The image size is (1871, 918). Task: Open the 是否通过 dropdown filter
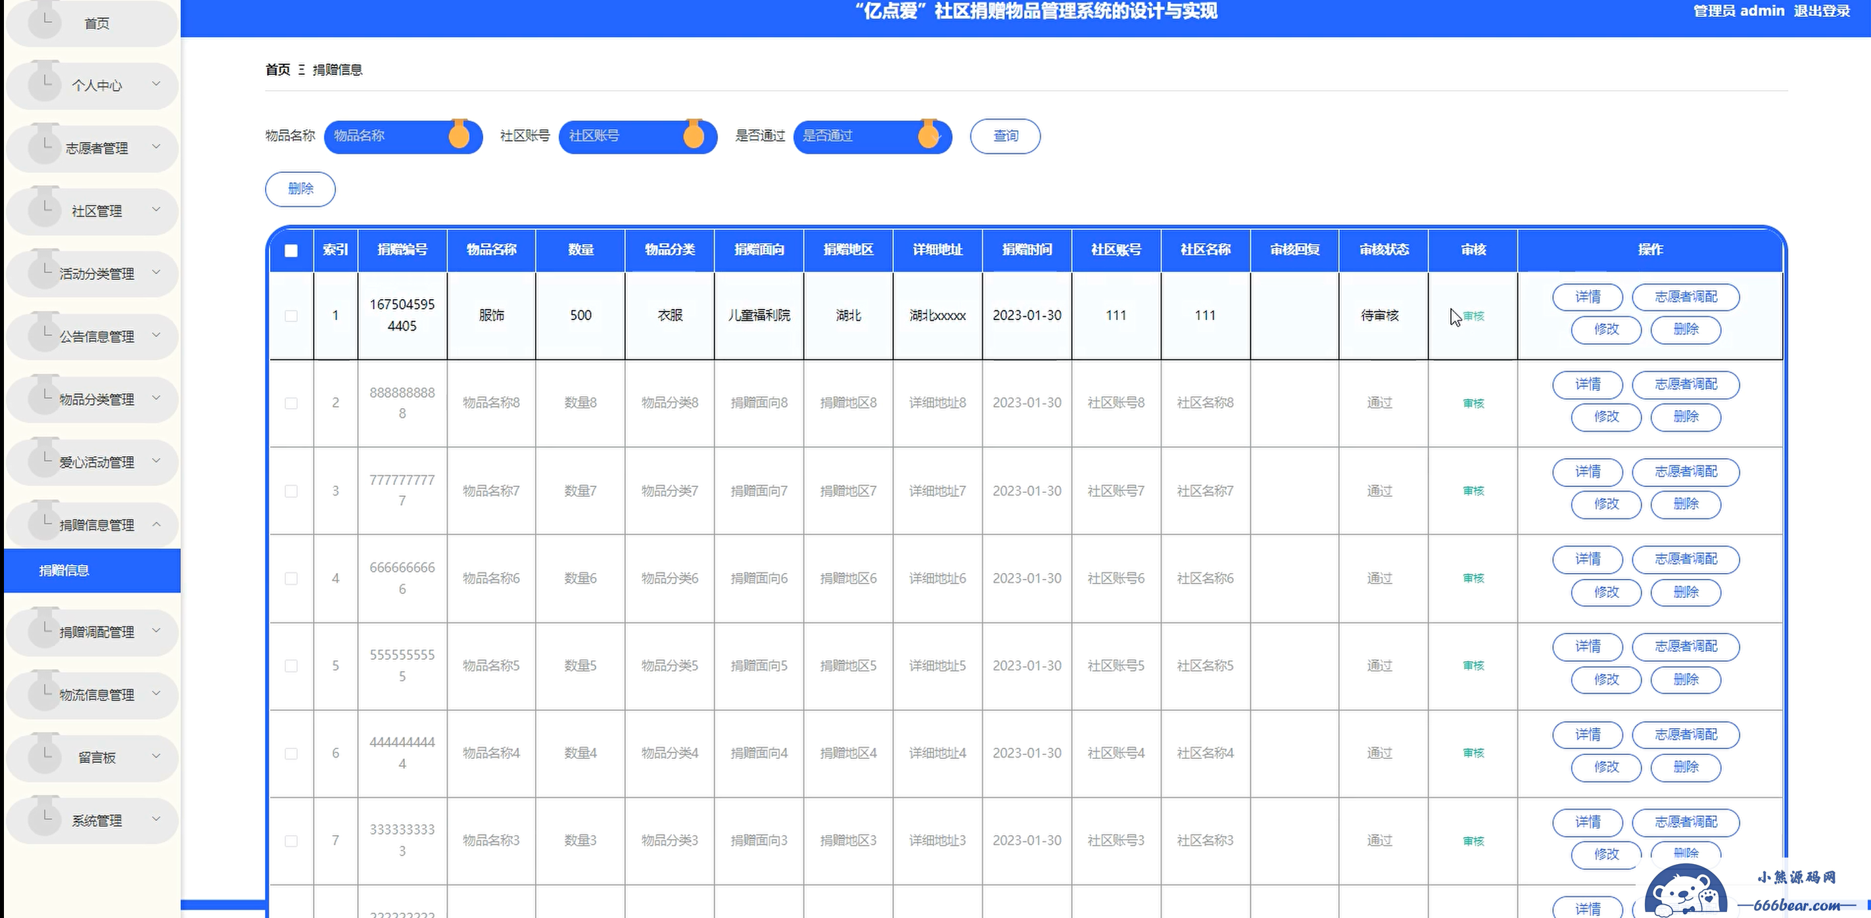pos(872,136)
